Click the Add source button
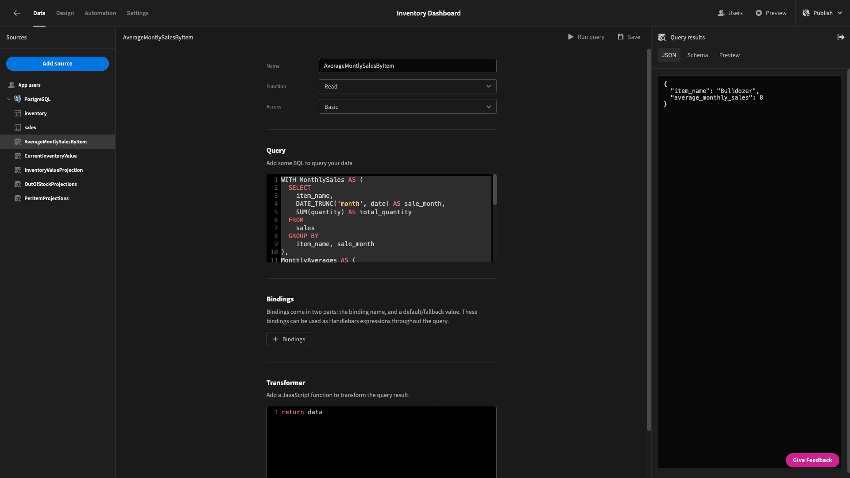The height and width of the screenshot is (478, 850). 58,64
